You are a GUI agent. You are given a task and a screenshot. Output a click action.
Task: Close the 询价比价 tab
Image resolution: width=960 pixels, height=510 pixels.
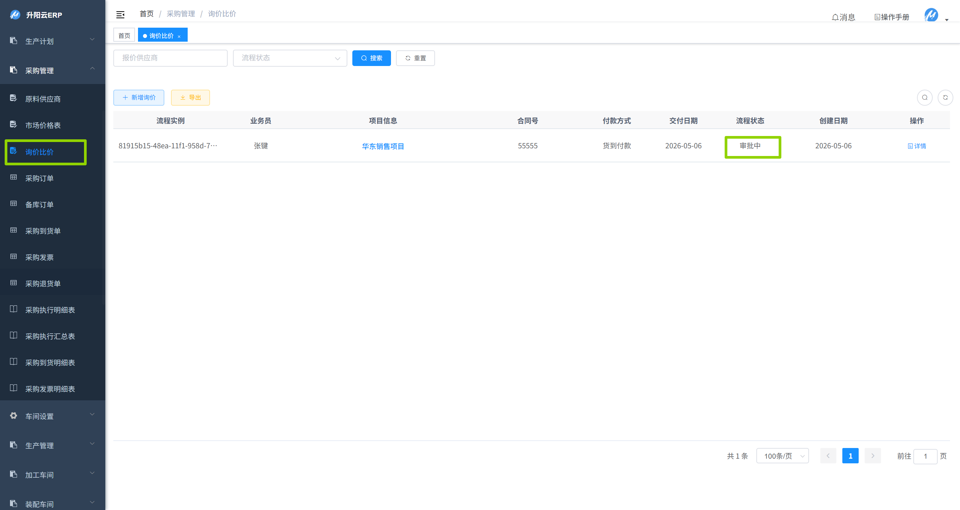tap(179, 36)
